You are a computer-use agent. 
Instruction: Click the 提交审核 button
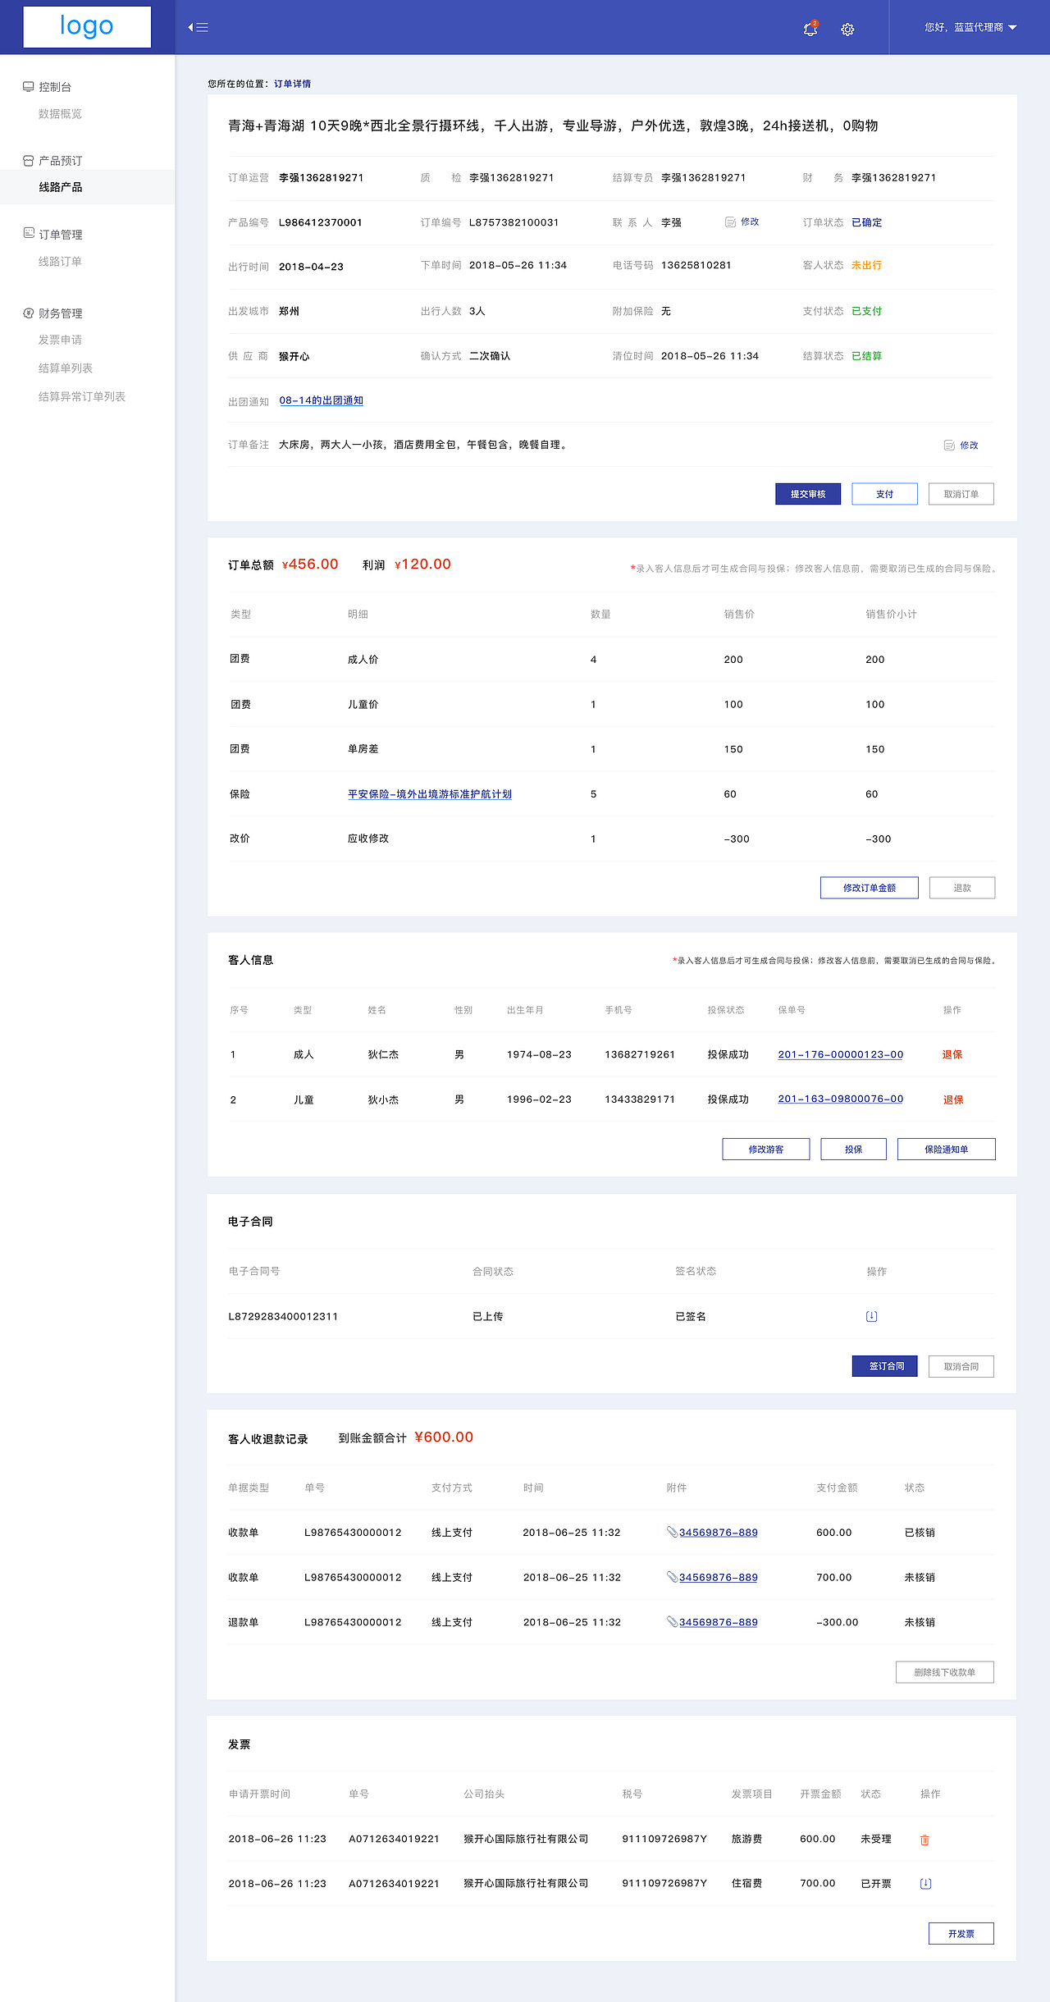[x=808, y=494]
